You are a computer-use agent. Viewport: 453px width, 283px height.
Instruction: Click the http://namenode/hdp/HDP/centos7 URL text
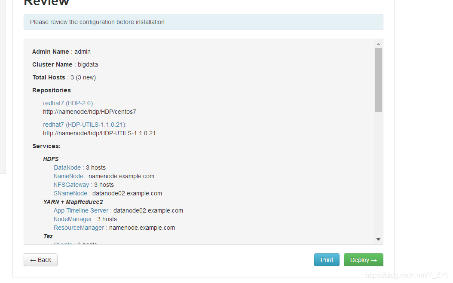89,112
